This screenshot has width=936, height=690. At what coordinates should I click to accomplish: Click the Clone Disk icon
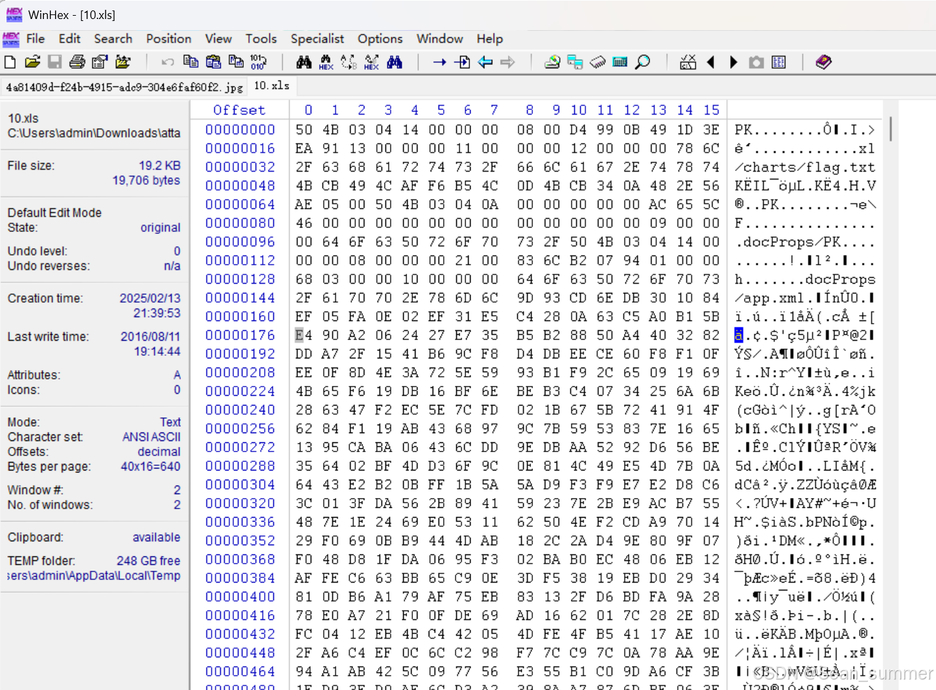point(575,62)
